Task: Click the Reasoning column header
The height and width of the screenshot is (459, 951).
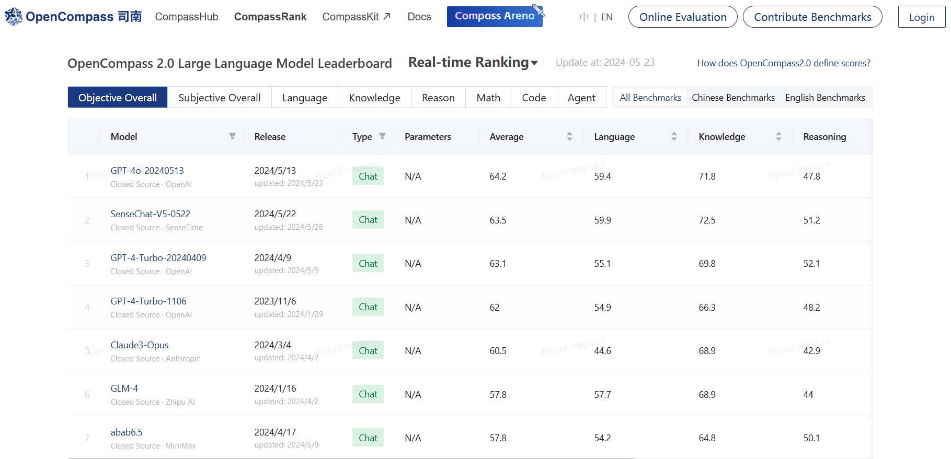Action: (x=824, y=137)
